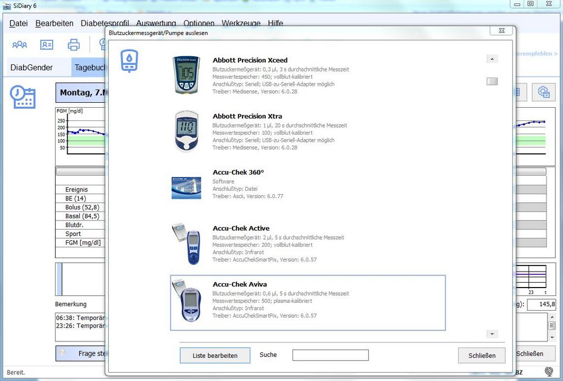Click the 'Blutdr.' row label
The width and height of the screenshot is (563, 381).
pos(74,225)
